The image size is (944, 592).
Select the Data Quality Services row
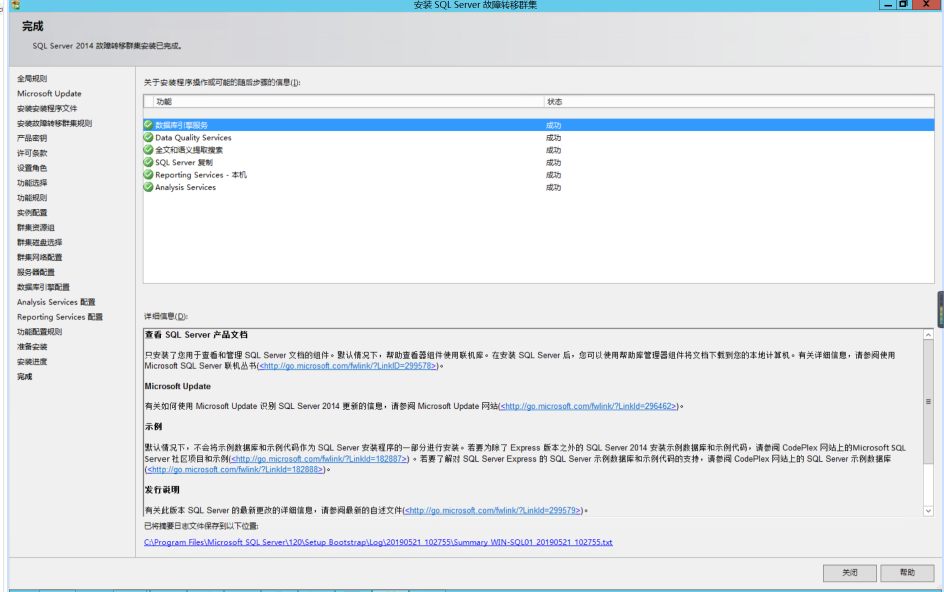(x=538, y=137)
